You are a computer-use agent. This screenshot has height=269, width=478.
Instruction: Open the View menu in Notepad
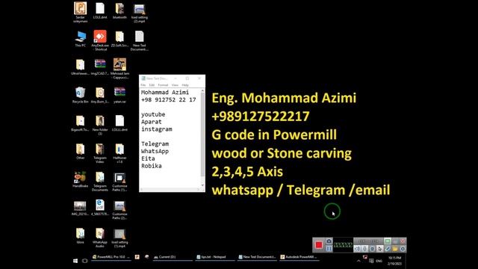pos(175,85)
